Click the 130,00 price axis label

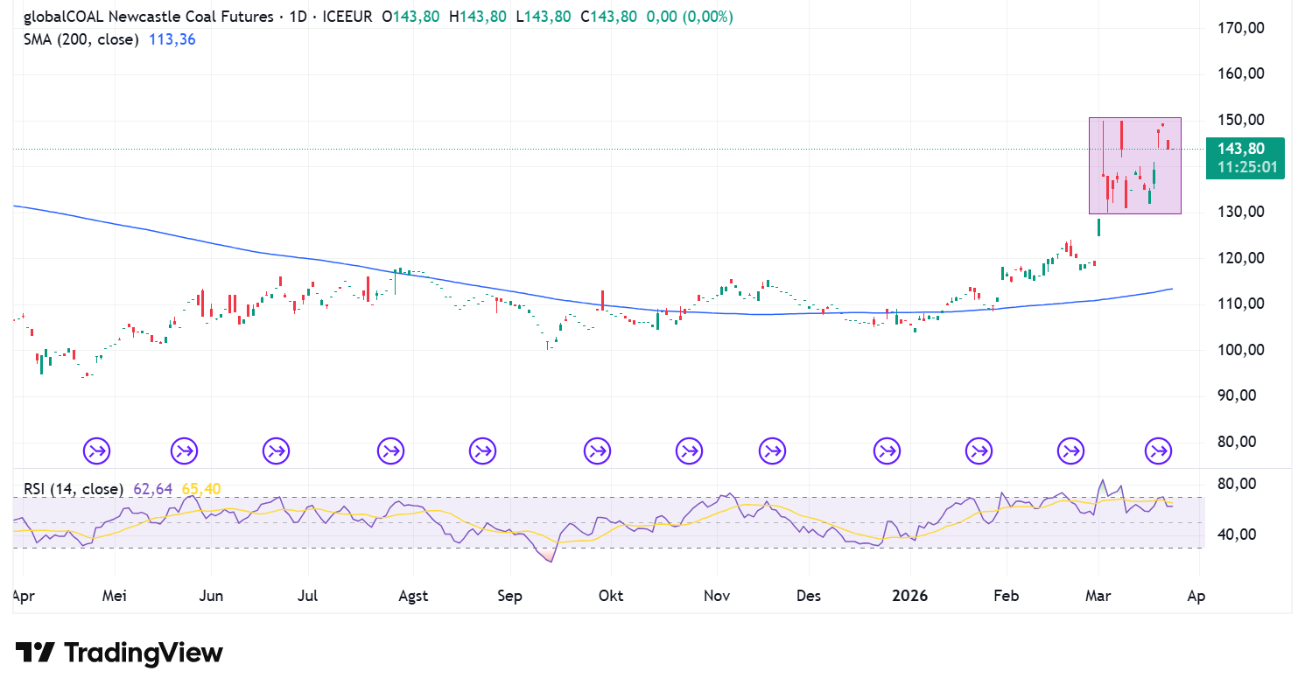pos(1241,212)
